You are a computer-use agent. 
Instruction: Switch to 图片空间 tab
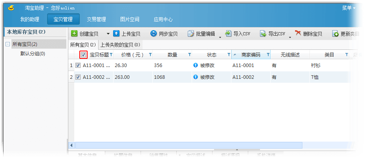coord(130,19)
